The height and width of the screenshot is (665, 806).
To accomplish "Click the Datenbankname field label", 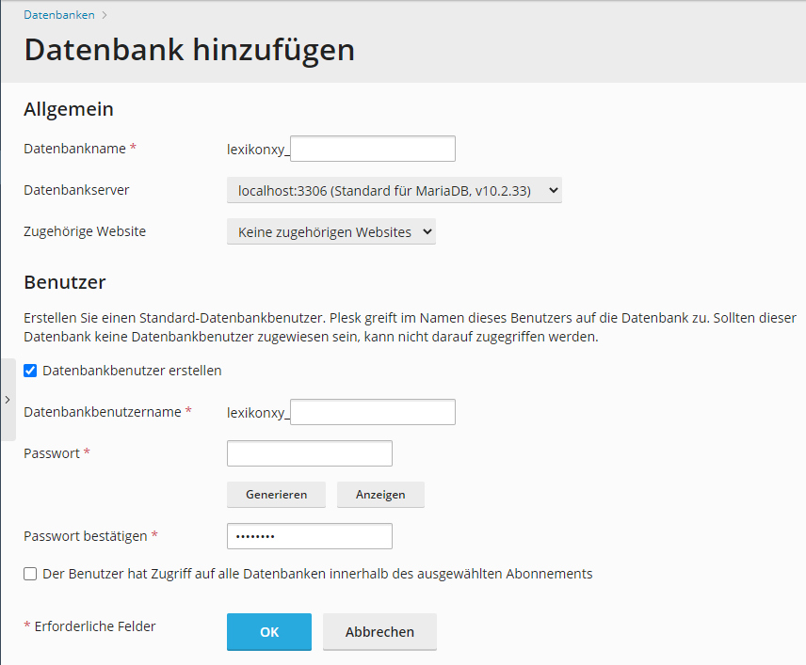I will point(75,149).
